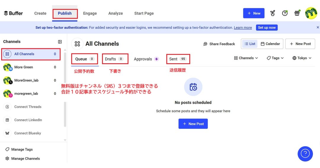This screenshot has width=320, height=168.
Task: Click the Buffer logo
Action: coord(13,13)
